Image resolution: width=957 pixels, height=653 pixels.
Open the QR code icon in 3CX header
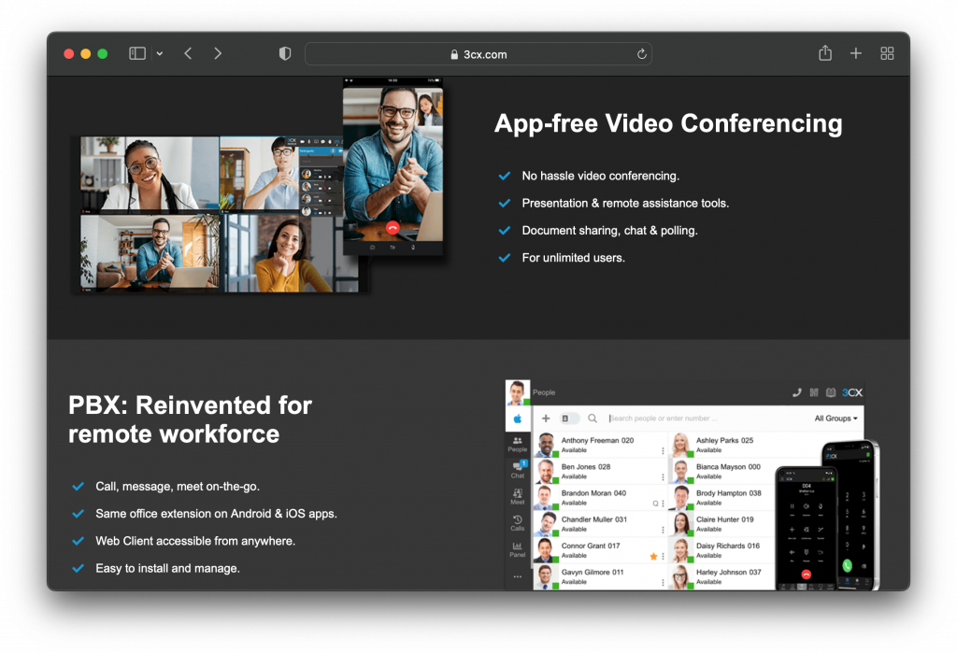tap(814, 392)
